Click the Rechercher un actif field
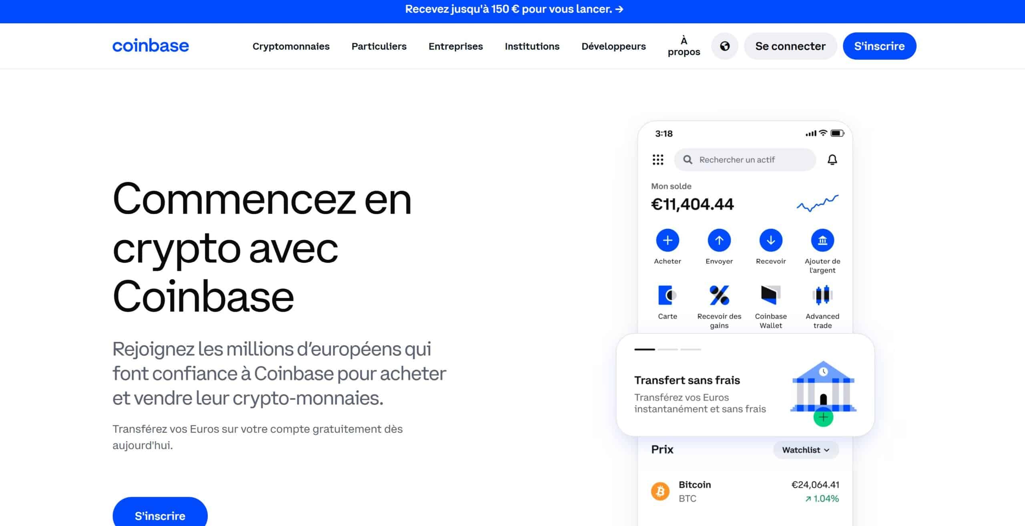Viewport: 1025px width, 526px height. 745,160
